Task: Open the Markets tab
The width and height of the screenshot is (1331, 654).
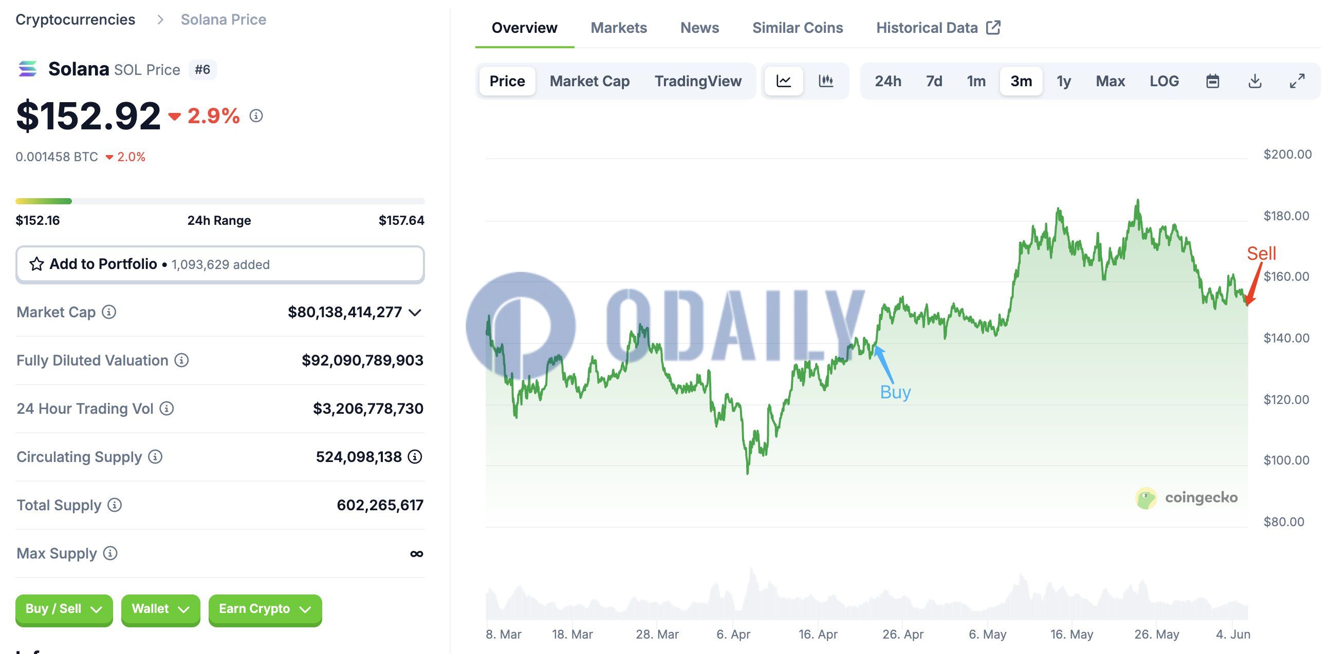Action: click(619, 28)
